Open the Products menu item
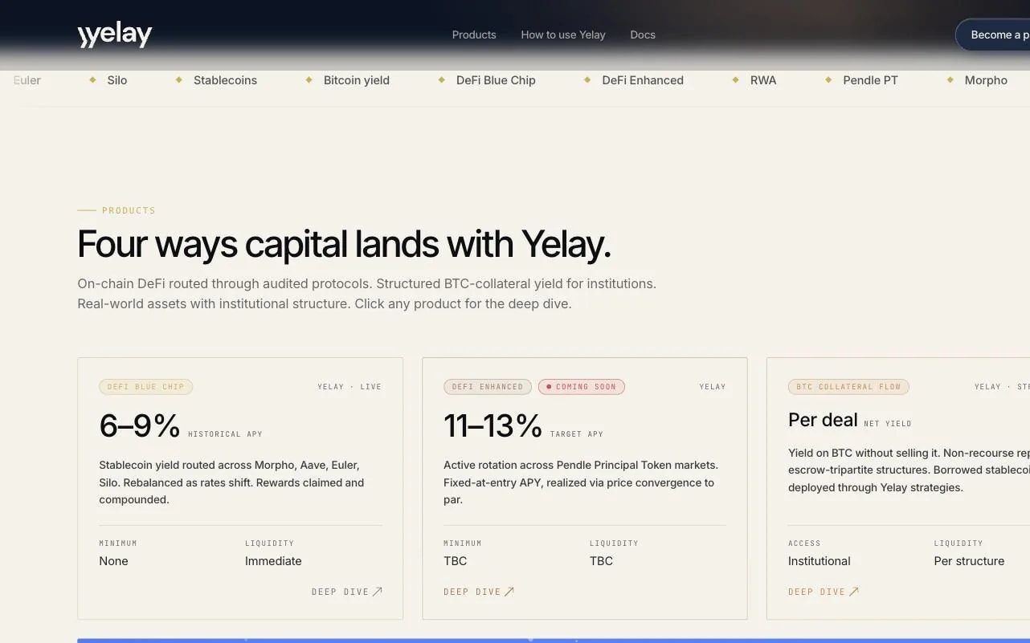The height and width of the screenshot is (643, 1030). (x=474, y=35)
